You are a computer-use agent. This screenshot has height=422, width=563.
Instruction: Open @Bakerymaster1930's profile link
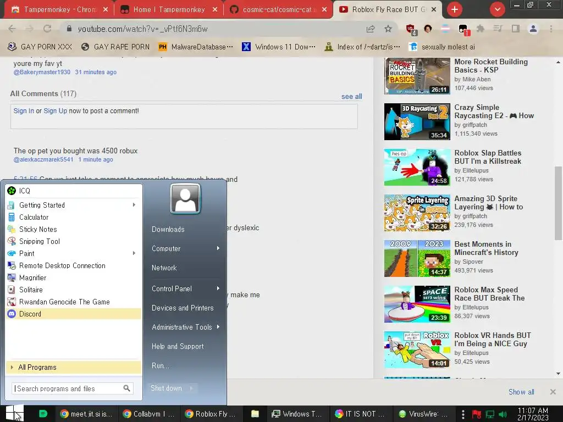pyautogui.click(x=42, y=72)
